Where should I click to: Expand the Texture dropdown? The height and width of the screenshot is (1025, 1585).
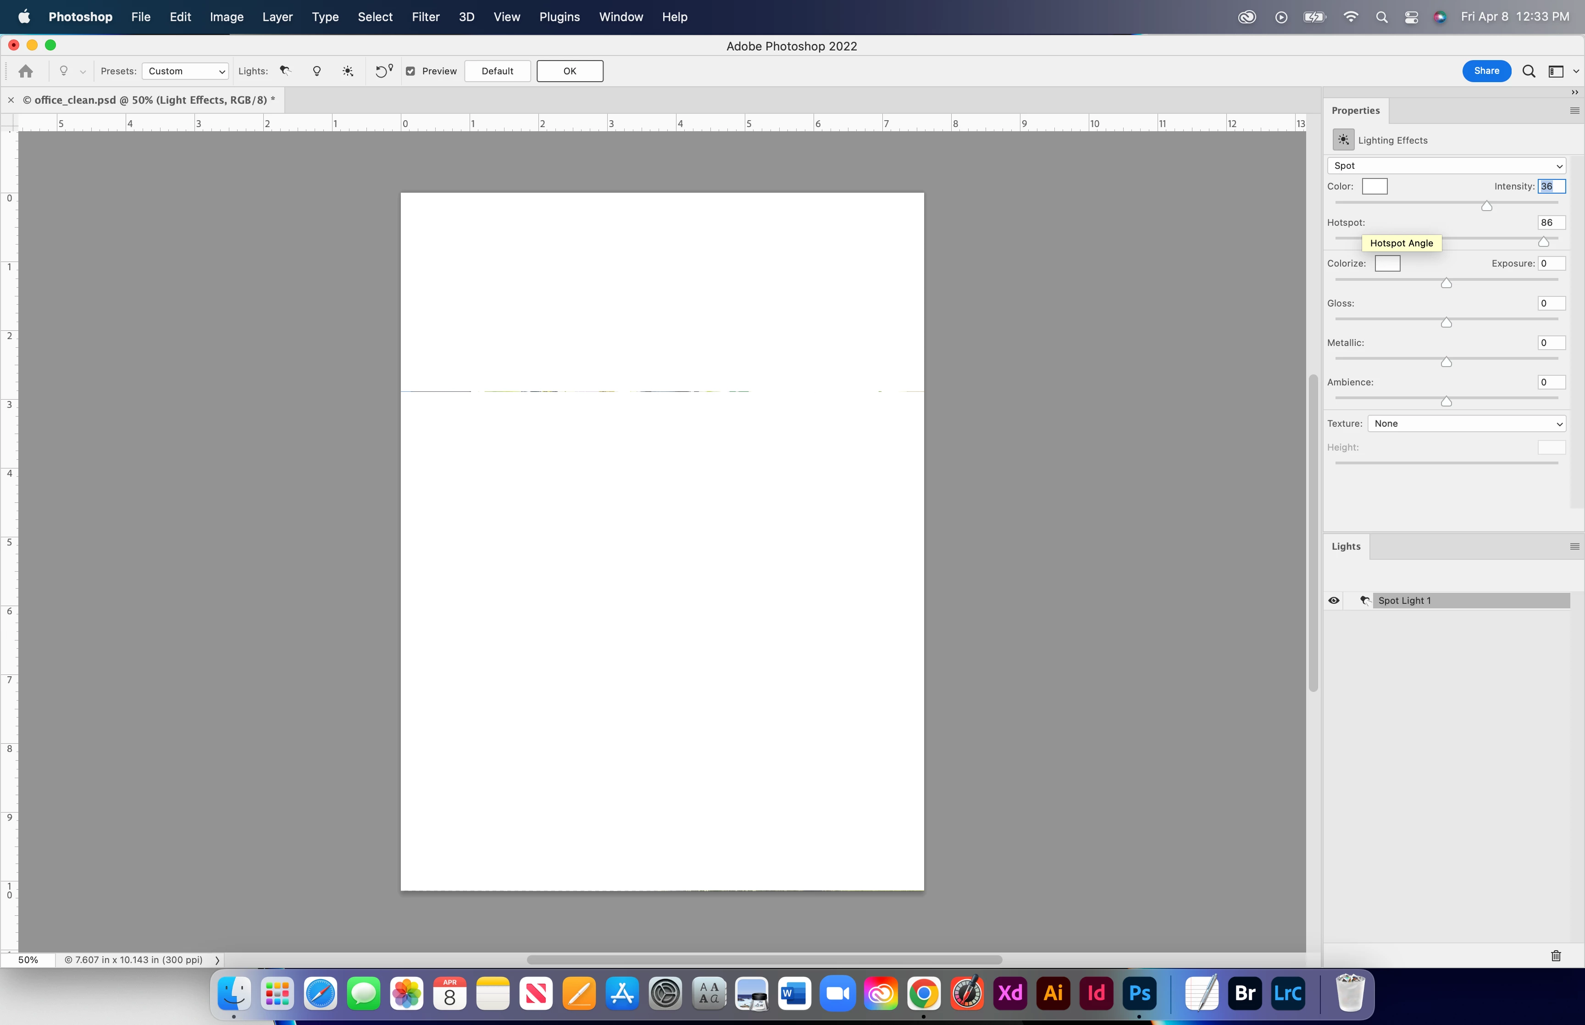[1467, 423]
